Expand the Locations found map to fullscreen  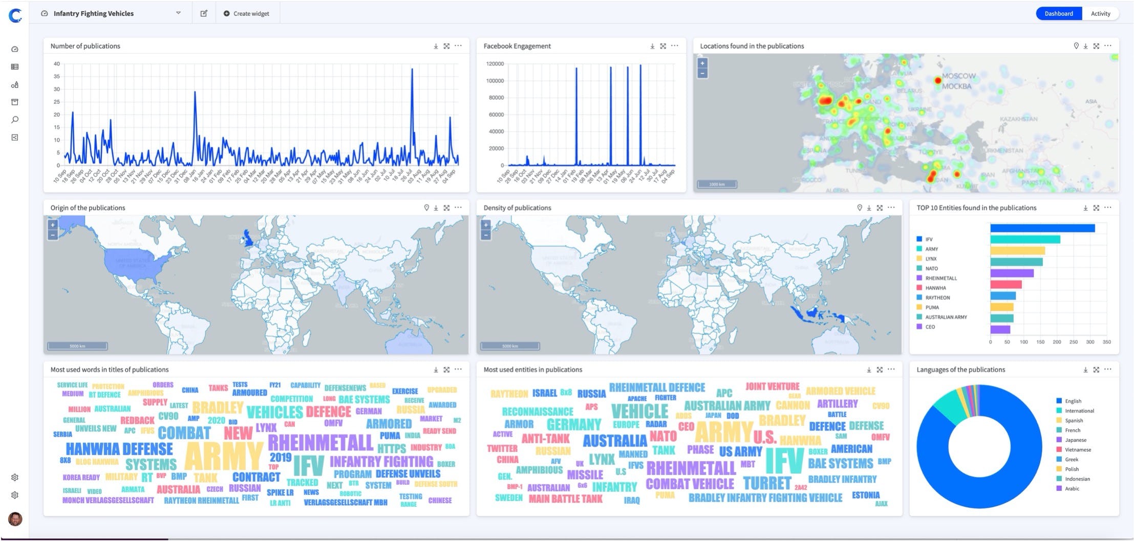(1096, 46)
